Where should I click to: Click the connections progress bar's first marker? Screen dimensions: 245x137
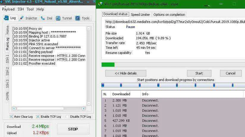click(103, 85)
